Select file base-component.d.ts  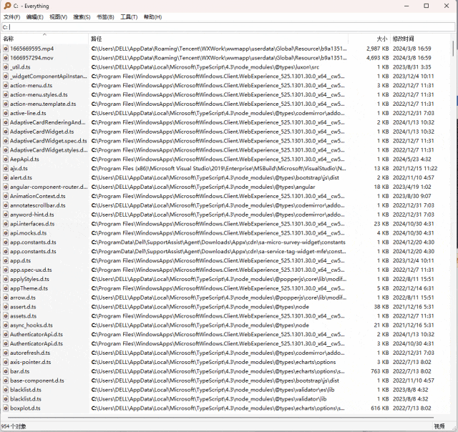[x=37, y=381]
